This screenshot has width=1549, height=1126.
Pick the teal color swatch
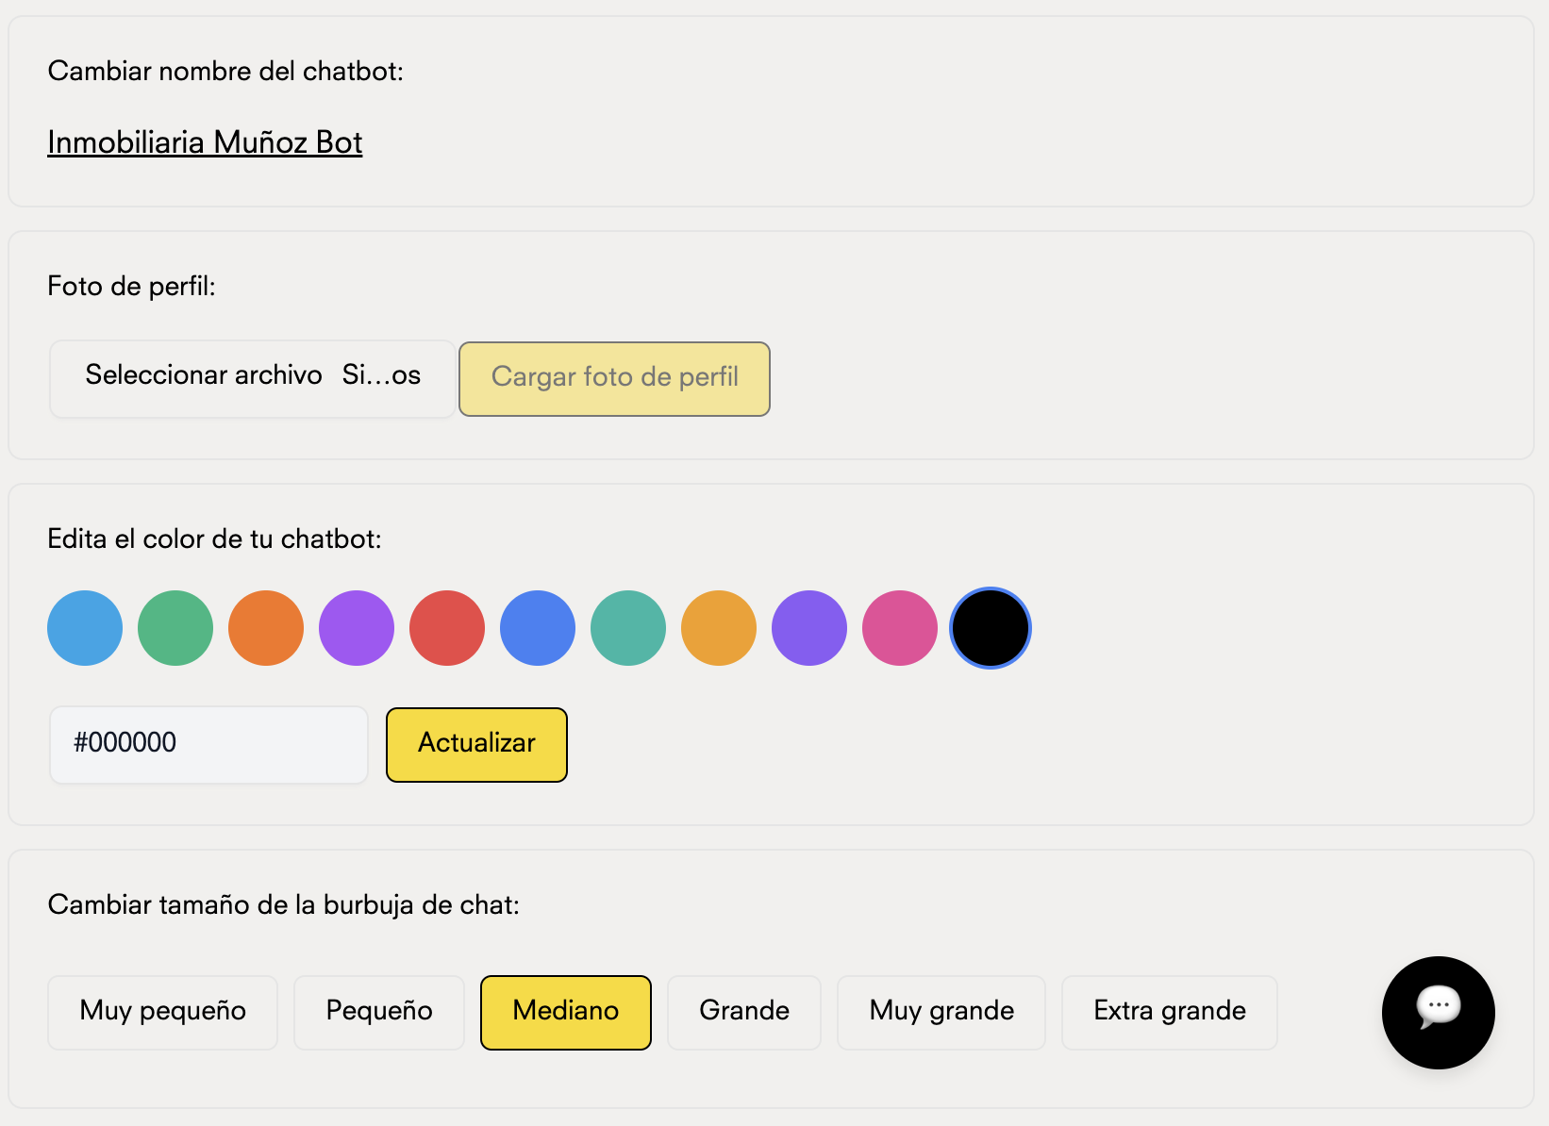[627, 627]
